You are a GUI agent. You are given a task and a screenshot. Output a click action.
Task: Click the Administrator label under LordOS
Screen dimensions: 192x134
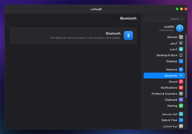(x=166, y=30)
